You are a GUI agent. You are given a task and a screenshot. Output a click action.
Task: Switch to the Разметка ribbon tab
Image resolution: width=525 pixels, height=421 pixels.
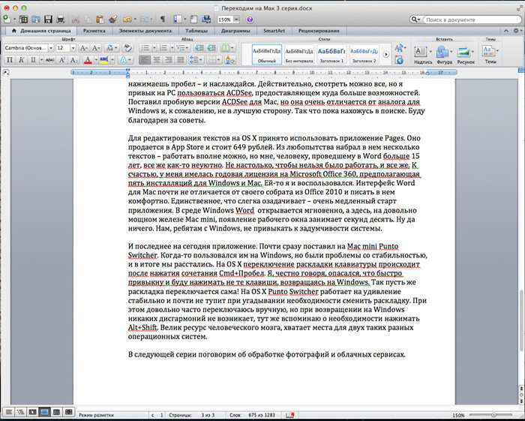pos(94,32)
